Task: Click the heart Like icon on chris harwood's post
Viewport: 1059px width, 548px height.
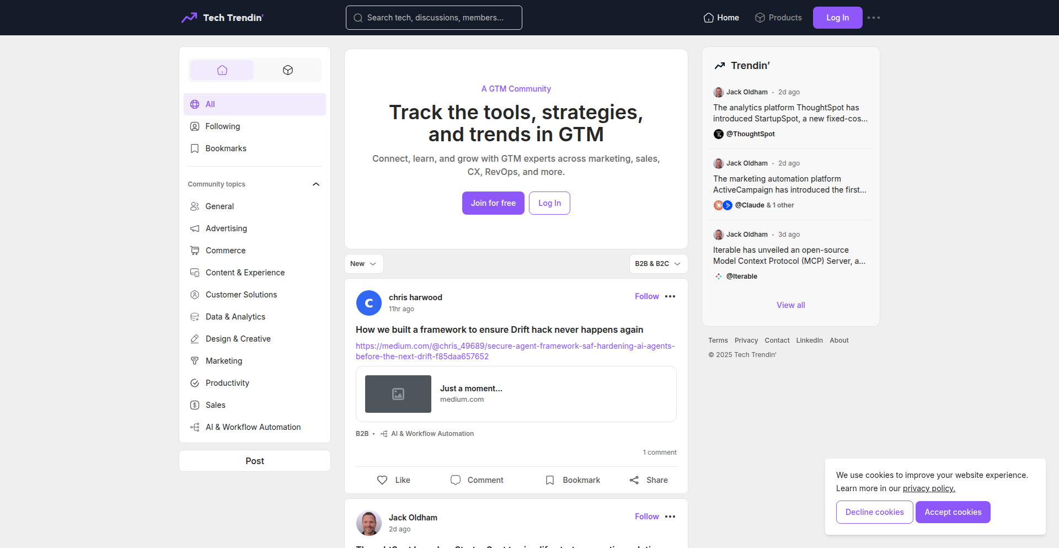Action: (x=382, y=480)
